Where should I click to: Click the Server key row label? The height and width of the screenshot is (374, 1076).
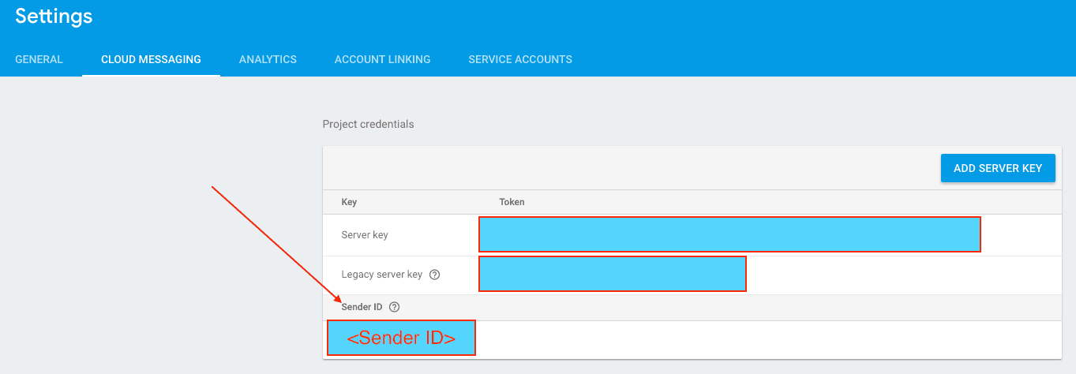coord(364,235)
